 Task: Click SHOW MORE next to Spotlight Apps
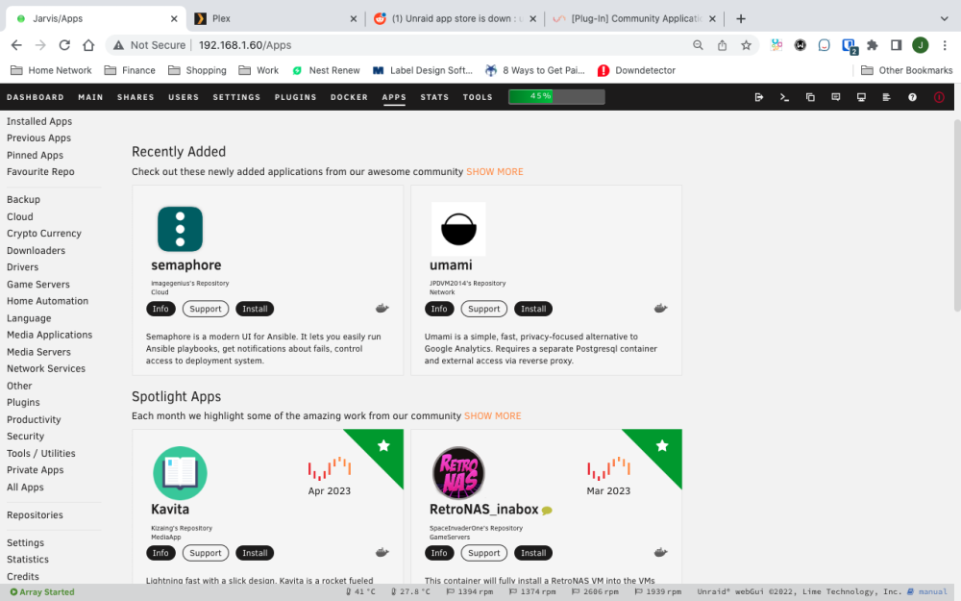click(x=493, y=415)
